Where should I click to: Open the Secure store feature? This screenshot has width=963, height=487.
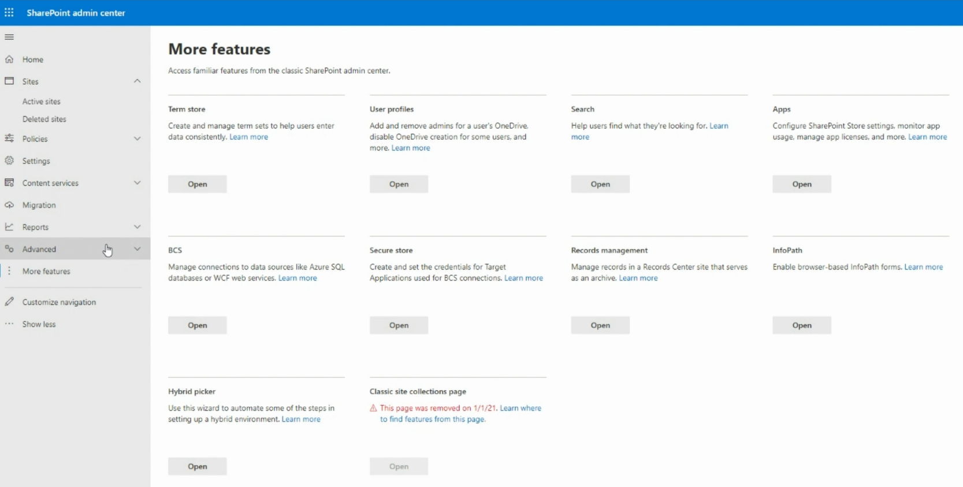click(399, 325)
